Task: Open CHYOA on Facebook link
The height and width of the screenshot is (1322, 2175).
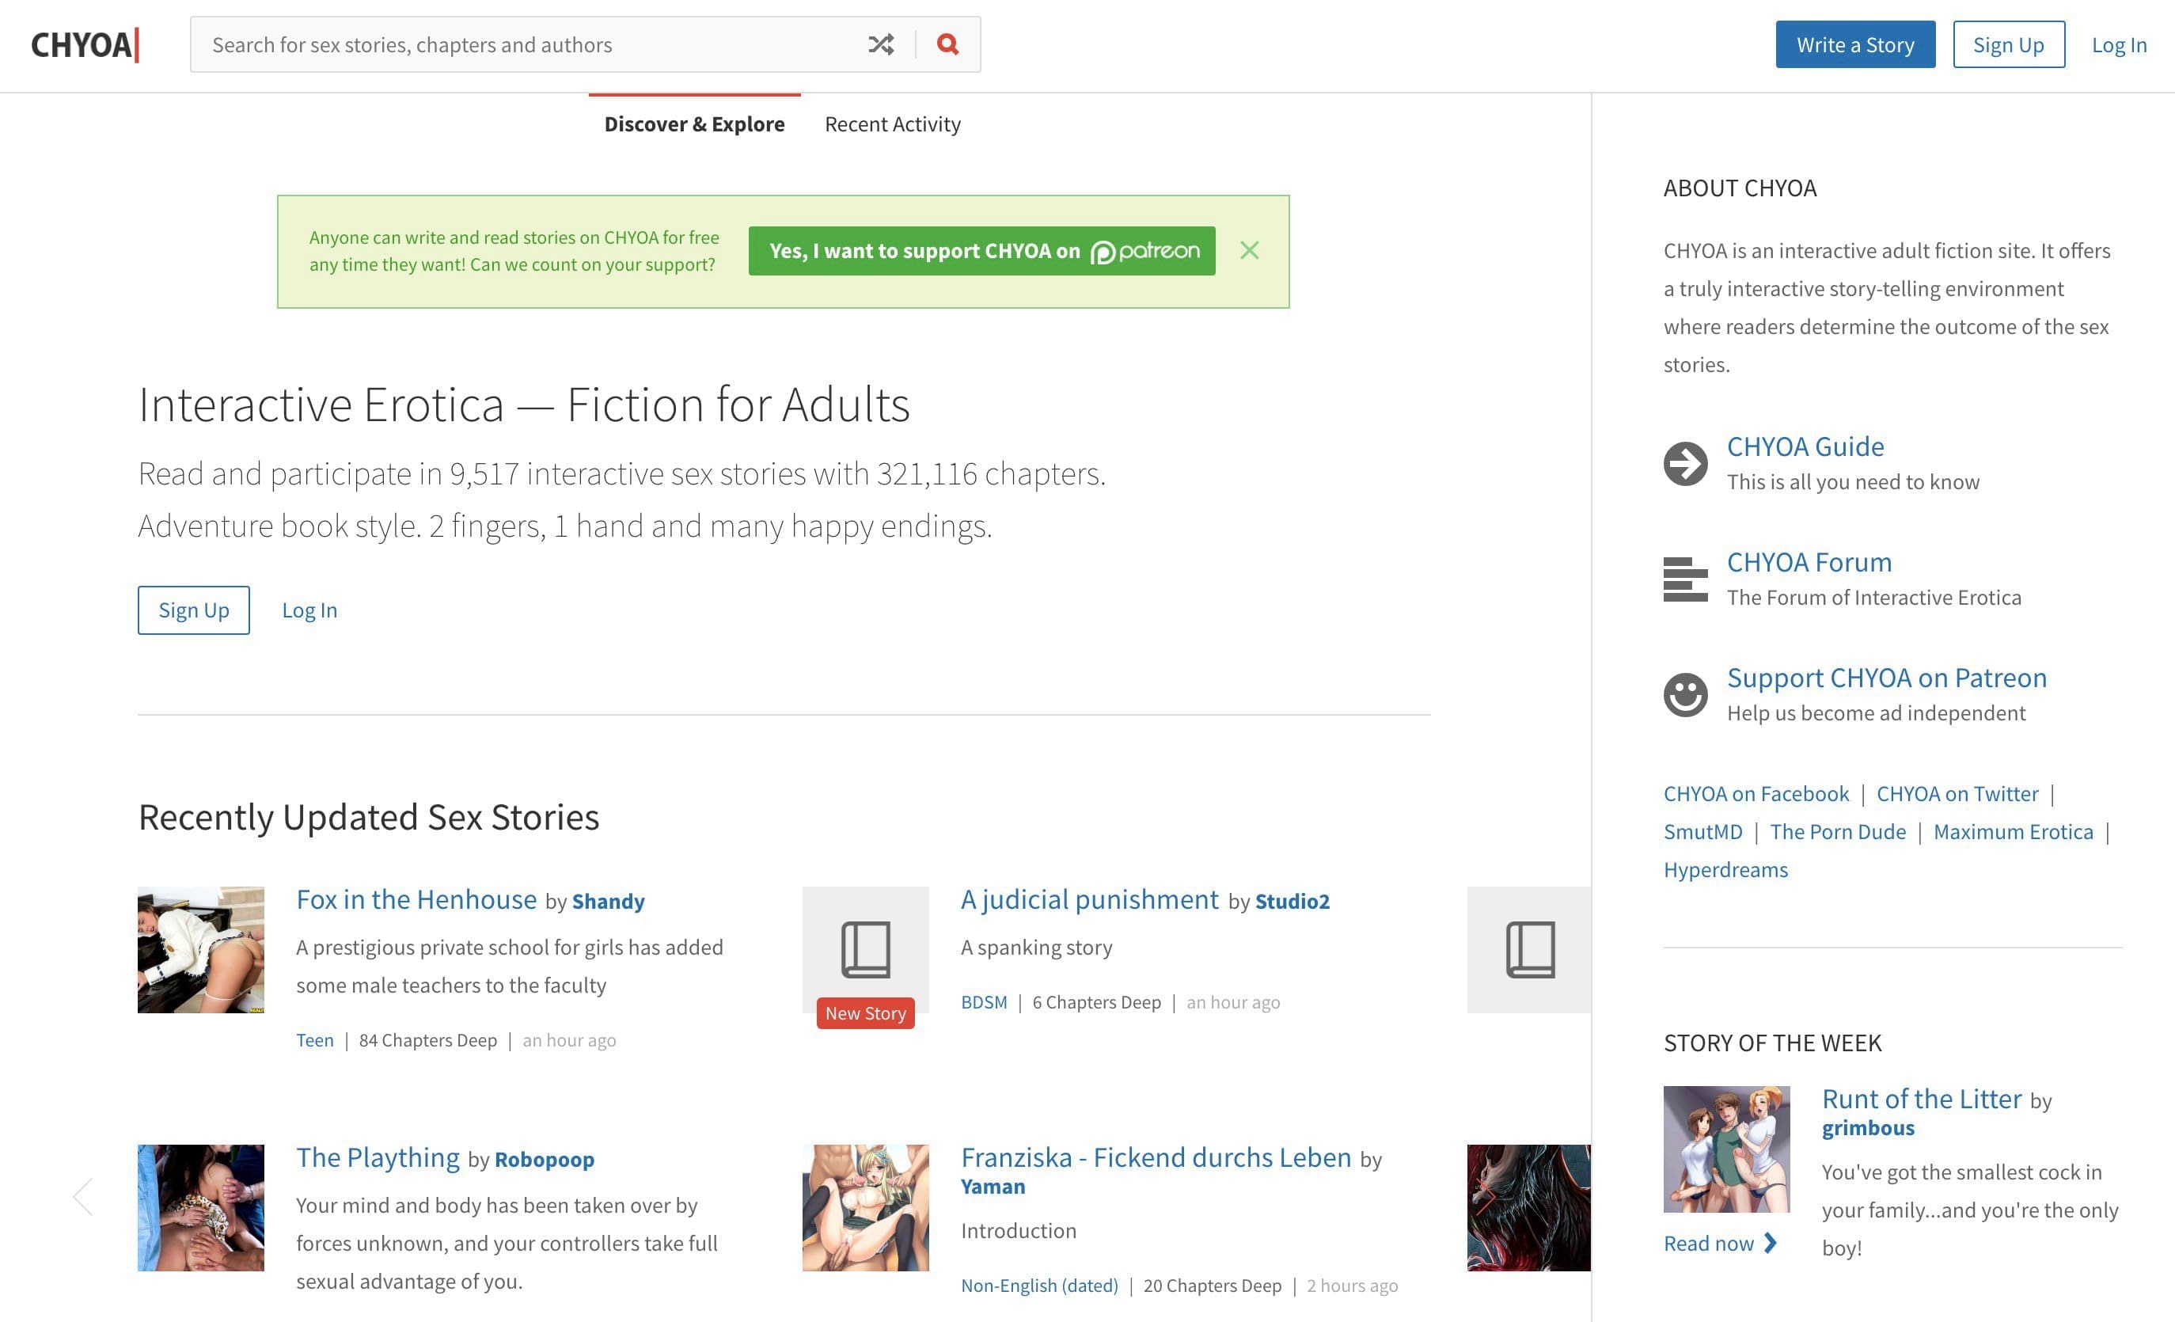Action: [x=1756, y=794]
